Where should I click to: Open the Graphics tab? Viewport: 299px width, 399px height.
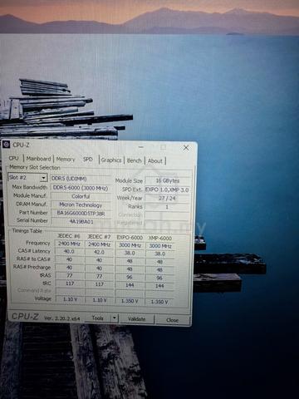pos(111,160)
